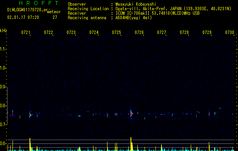Viewport: 238px width, 151px height.
Task: Click the 0723 time marker
Action: point(71,32)
